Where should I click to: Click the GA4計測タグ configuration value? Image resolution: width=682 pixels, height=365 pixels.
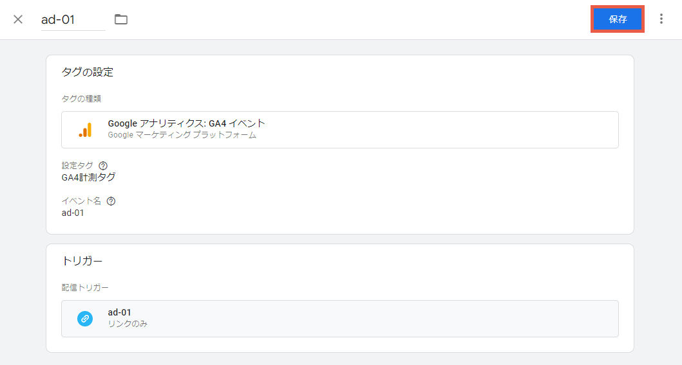89,177
